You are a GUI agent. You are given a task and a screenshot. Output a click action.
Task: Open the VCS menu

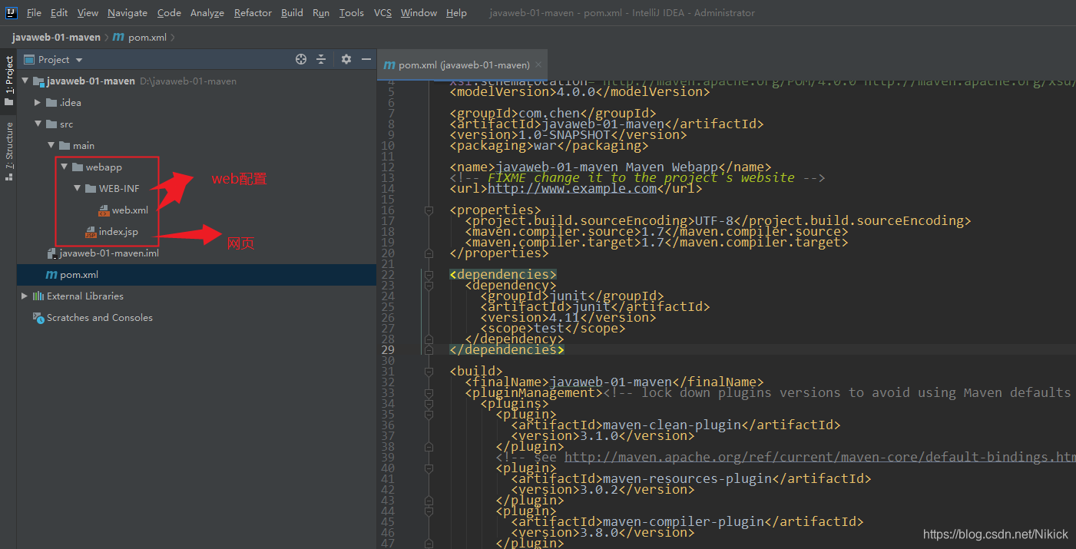pos(382,12)
